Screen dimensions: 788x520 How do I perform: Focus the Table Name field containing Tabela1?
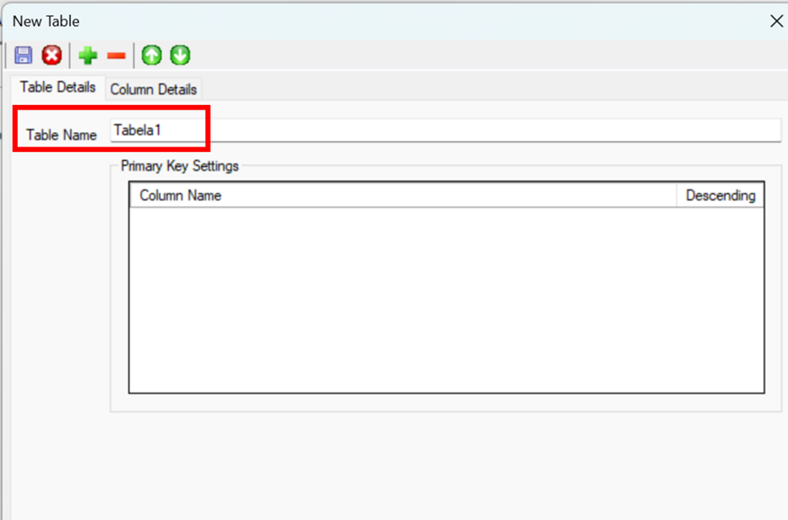click(x=446, y=130)
